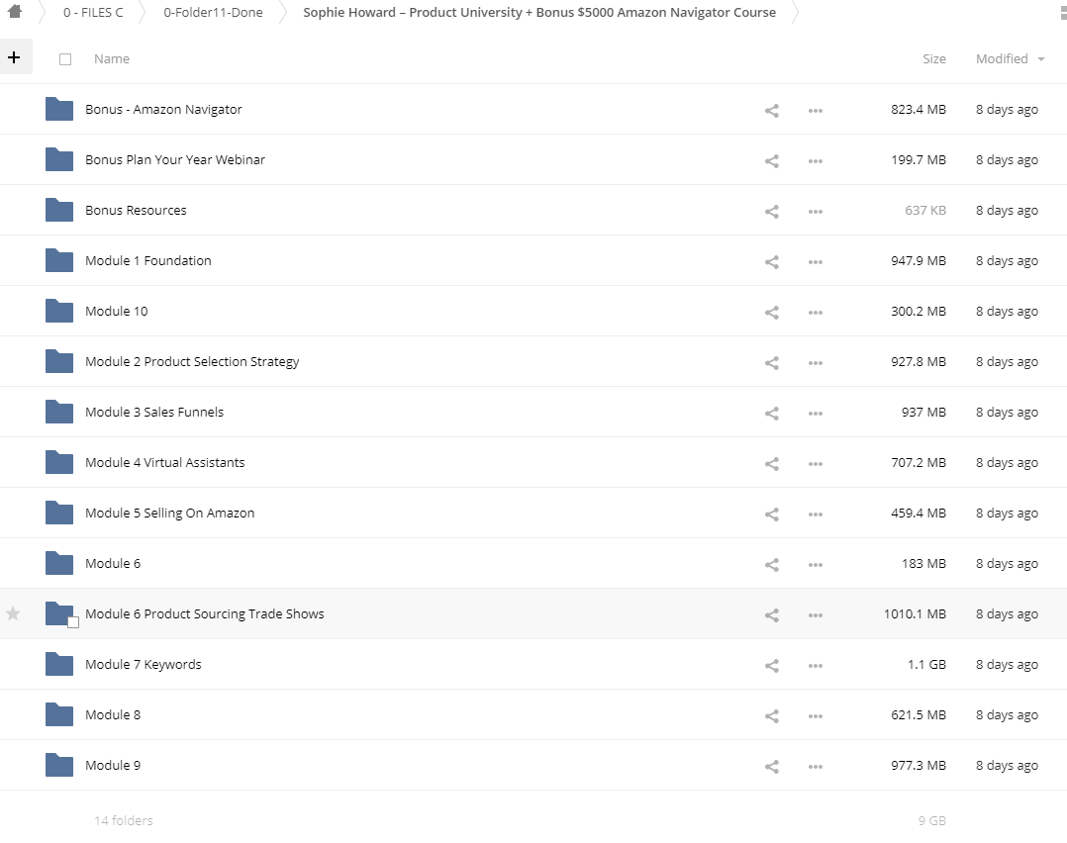Screen dimensions: 1067x843
Task: Sort files by the Size column
Action: tap(933, 59)
